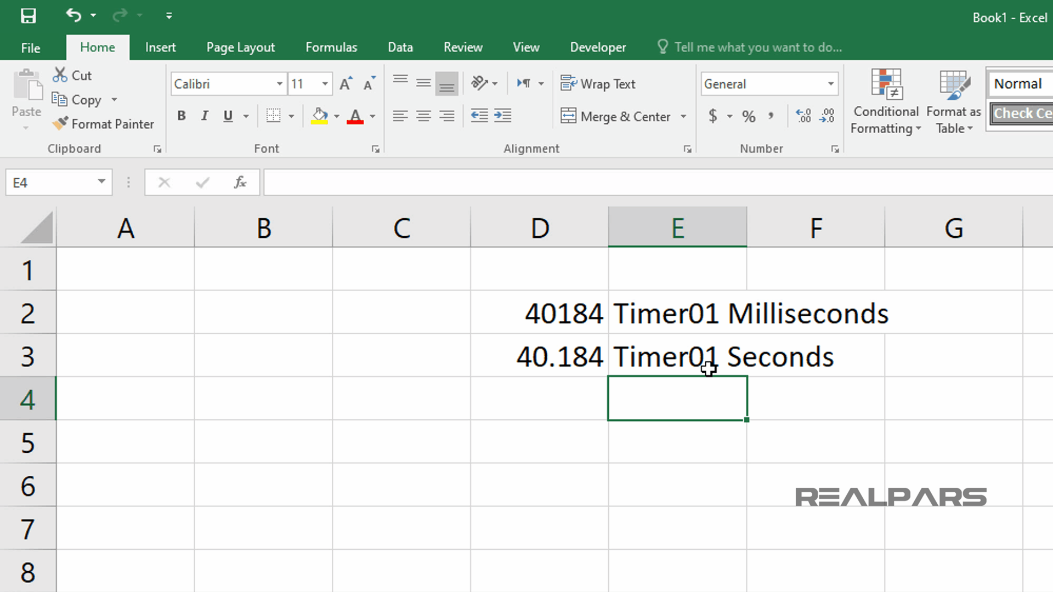Switch to the Formulas tab
1053x592 pixels.
coord(331,47)
